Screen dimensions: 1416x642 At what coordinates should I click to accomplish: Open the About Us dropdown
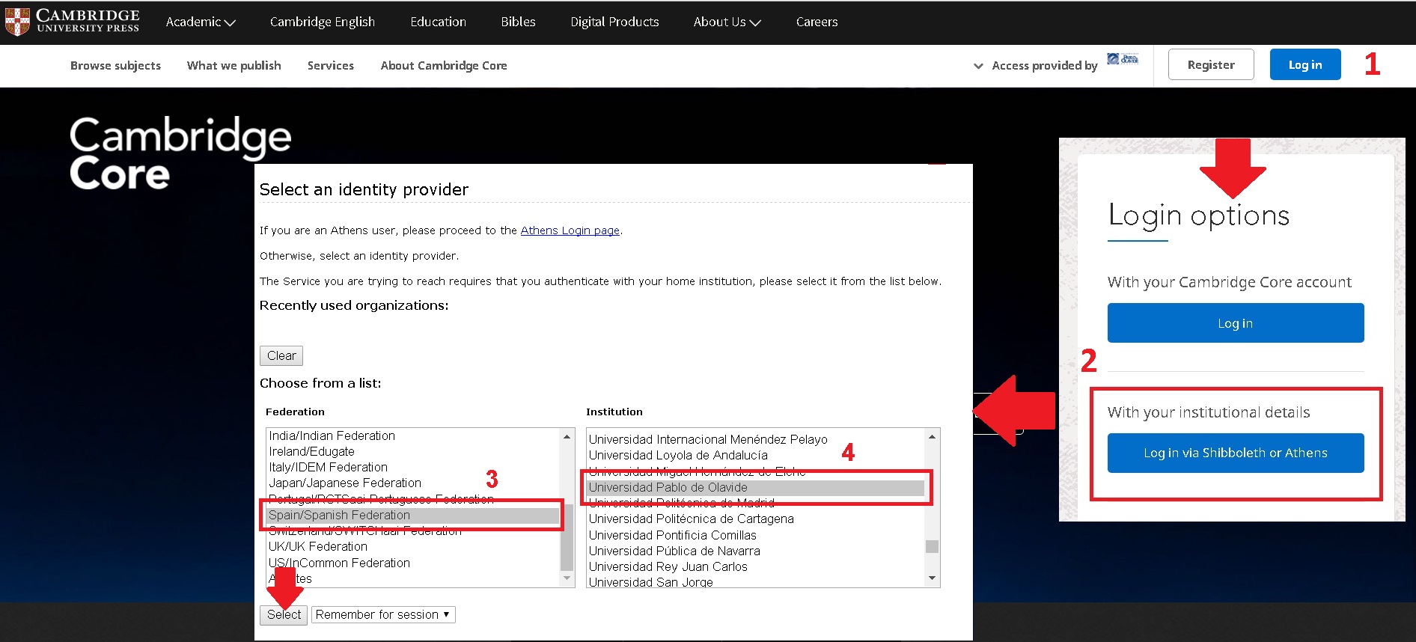point(727,22)
